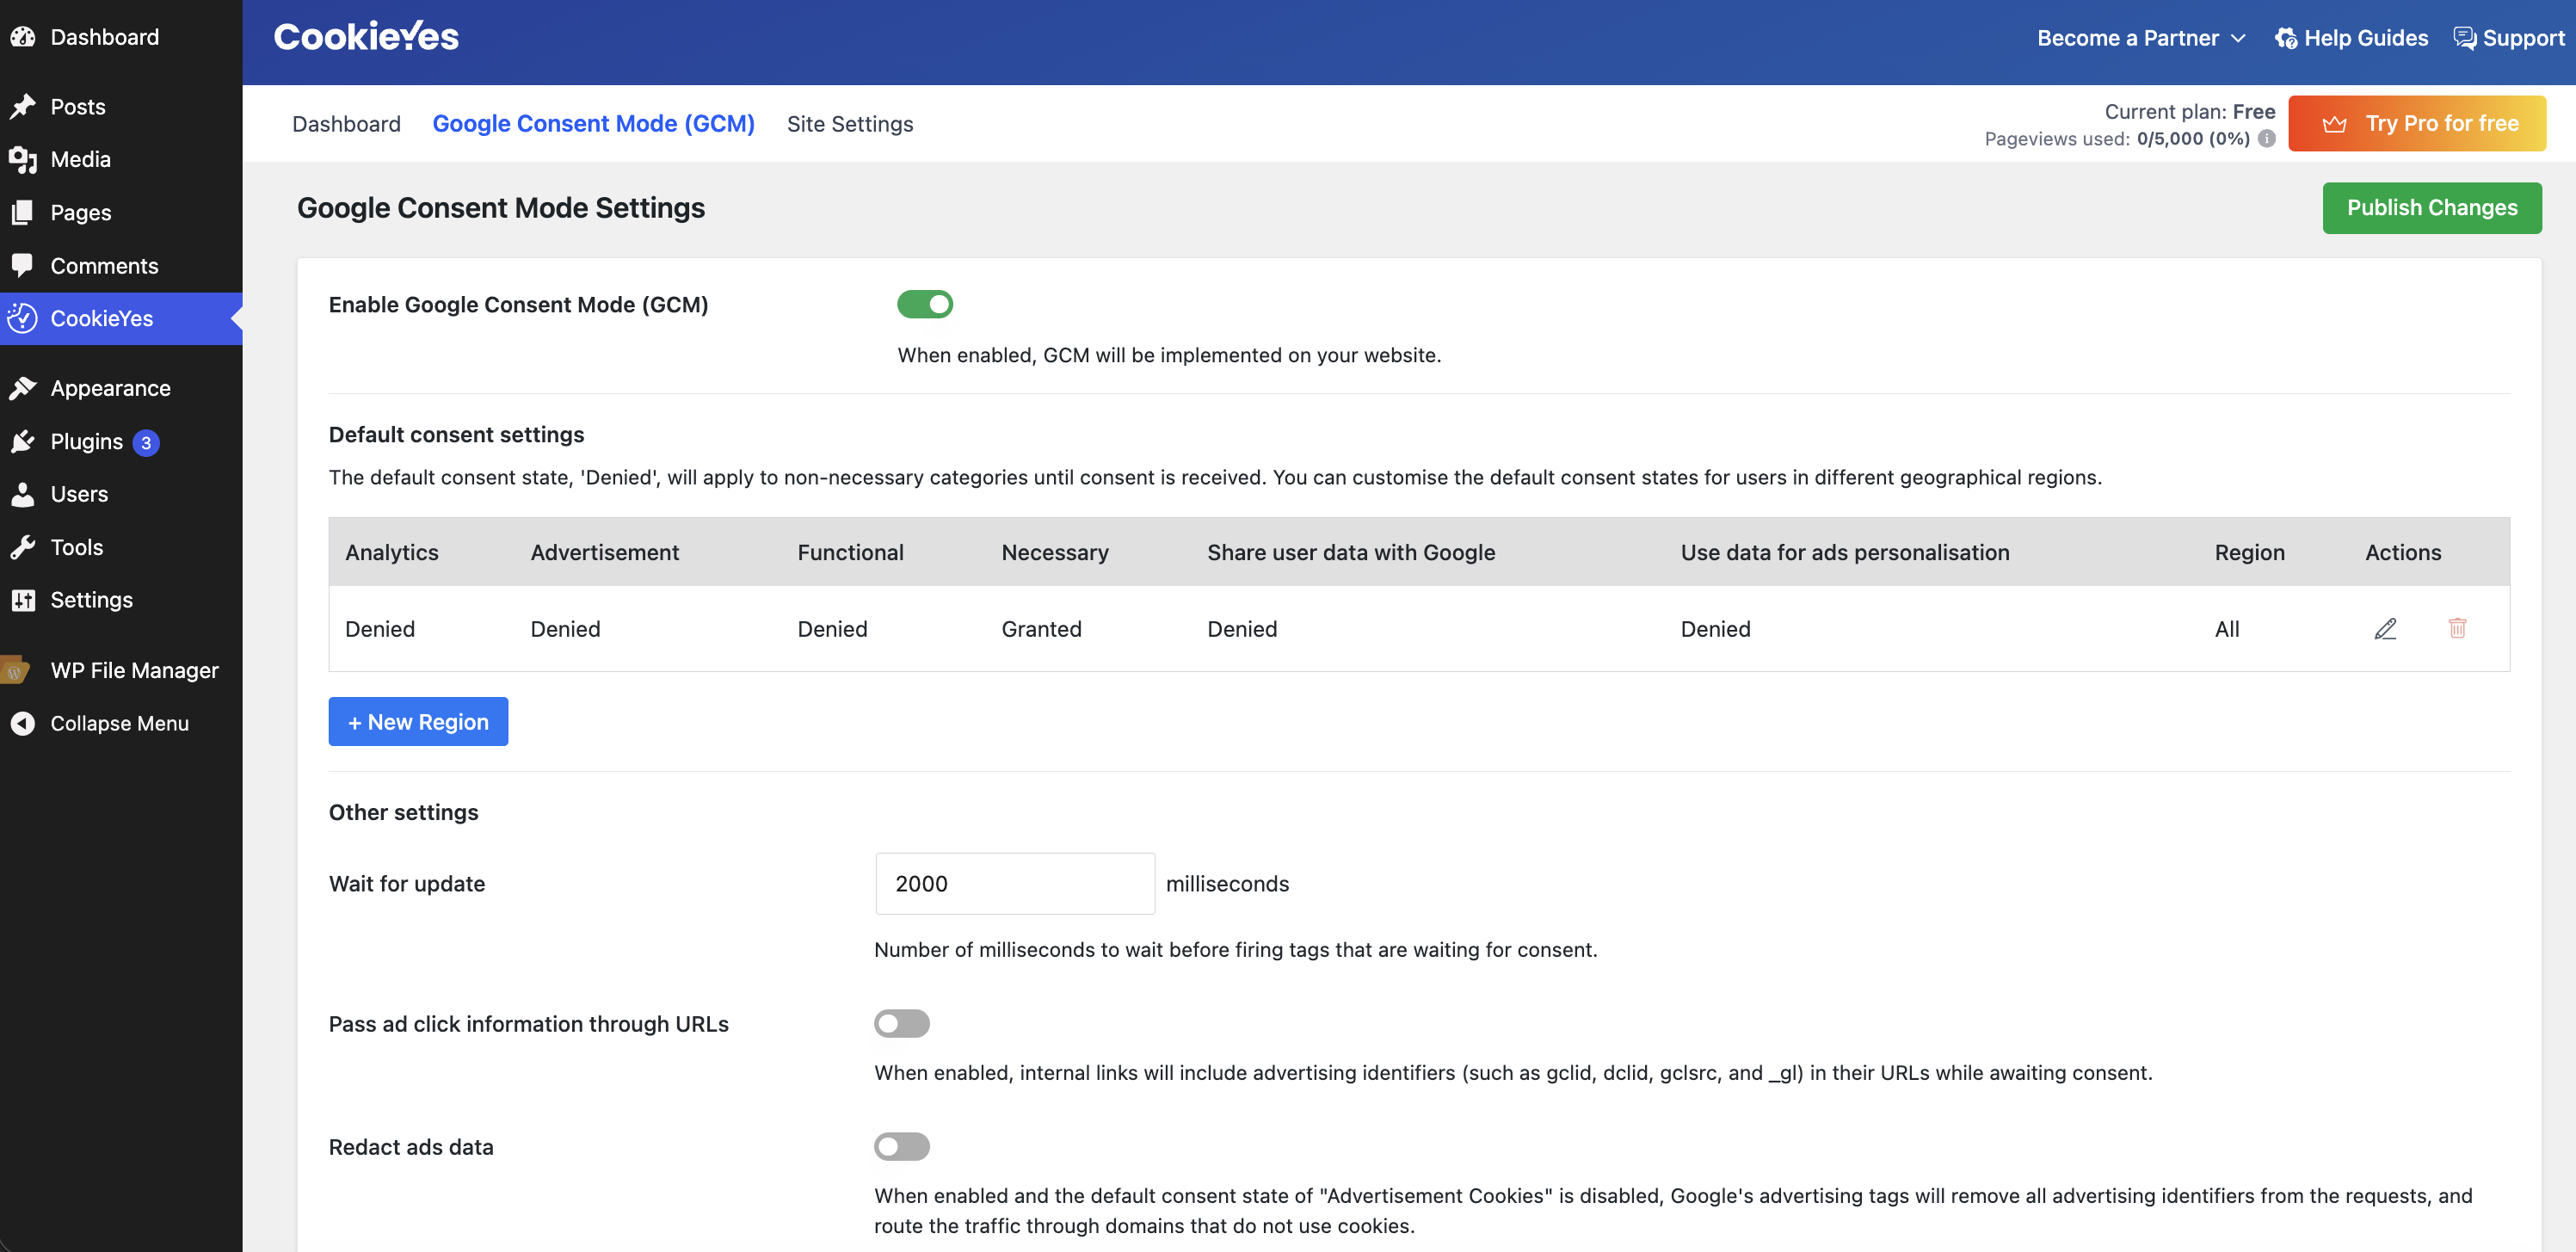Click the Denied cell under Analytics

pyautogui.click(x=380, y=629)
